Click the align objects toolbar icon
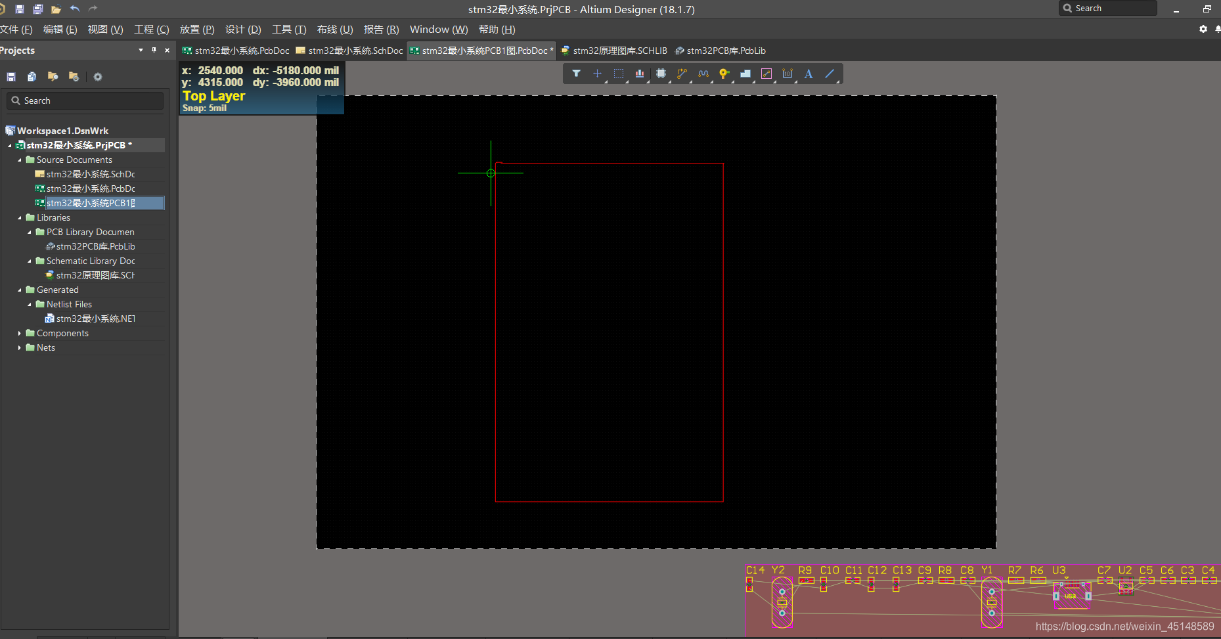 tap(639, 74)
